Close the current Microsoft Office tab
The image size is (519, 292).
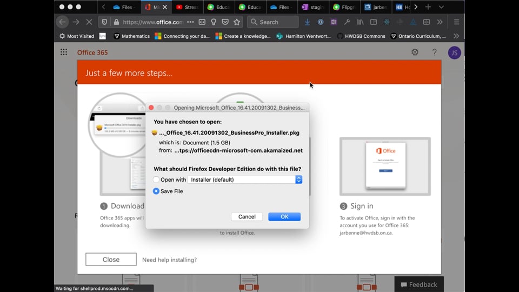pyautogui.click(x=165, y=7)
